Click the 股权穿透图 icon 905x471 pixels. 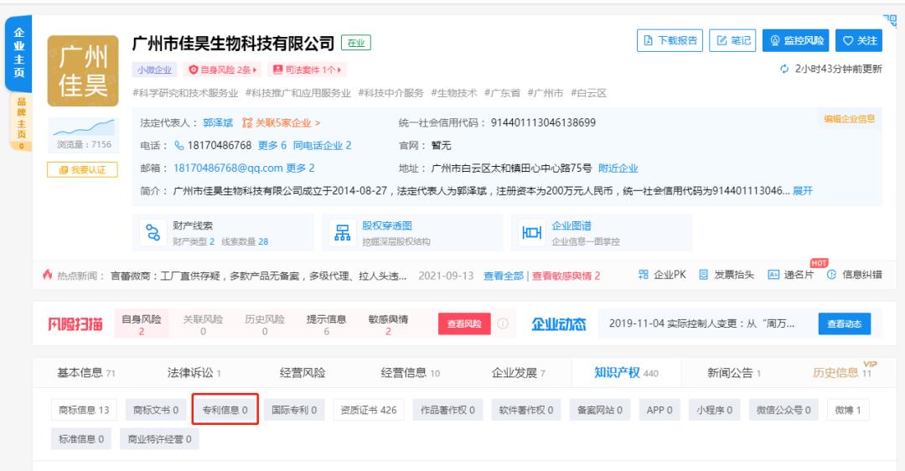point(342,233)
